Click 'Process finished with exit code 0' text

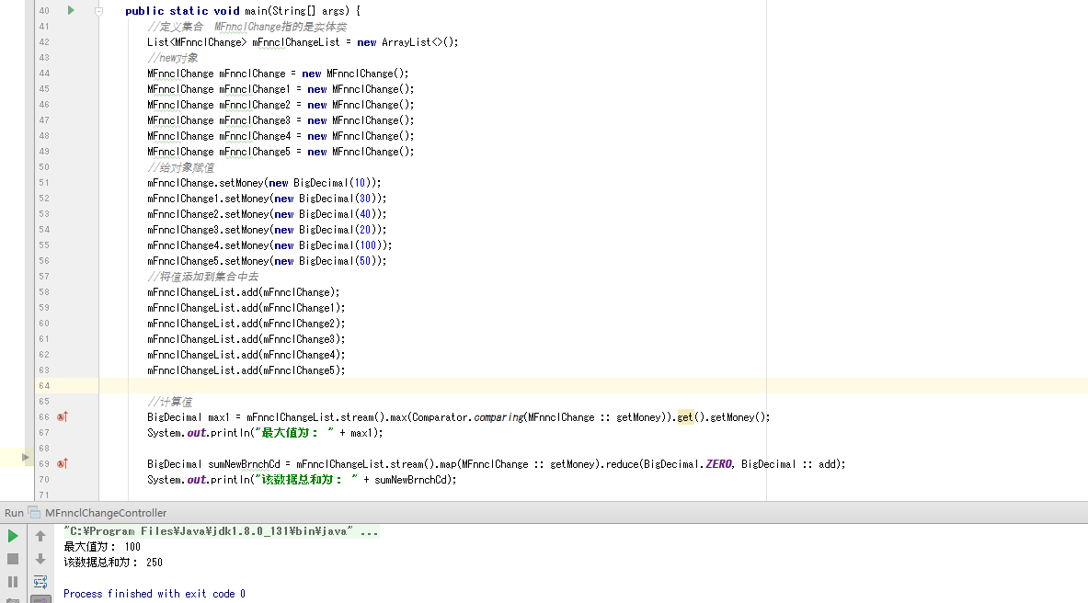(154, 594)
